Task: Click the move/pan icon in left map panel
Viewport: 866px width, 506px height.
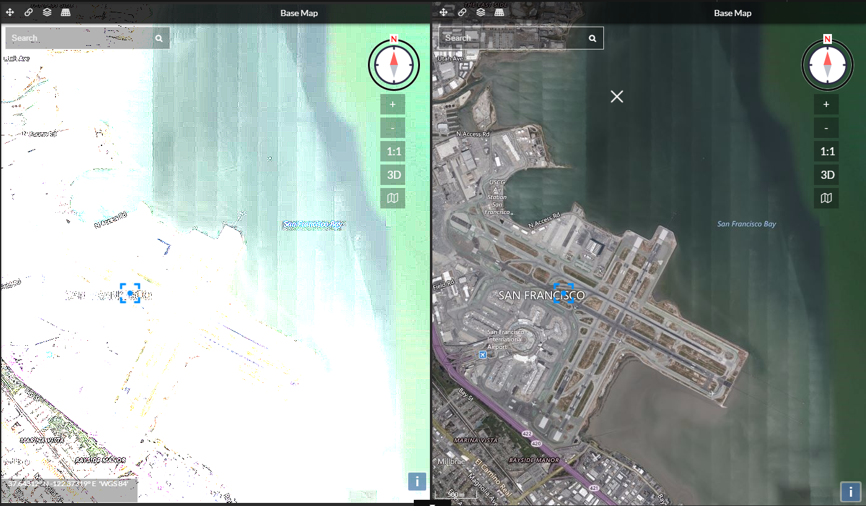Action: pyautogui.click(x=11, y=12)
